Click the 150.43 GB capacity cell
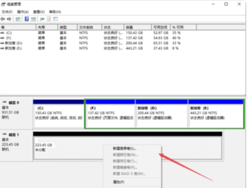The height and width of the screenshot is (188, 248). (x=134, y=33)
